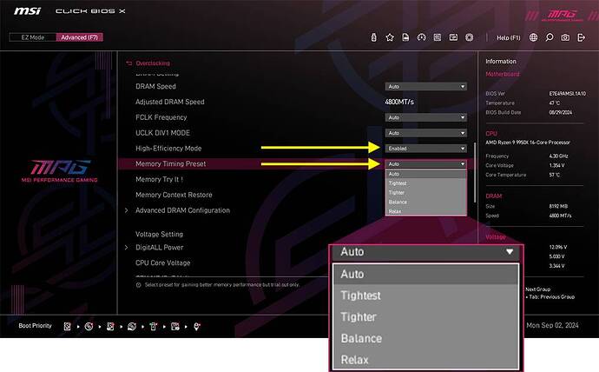Screen dimensions: 599x372
Task: Open the FCLK Frequency dropdown
Action: click(x=426, y=117)
